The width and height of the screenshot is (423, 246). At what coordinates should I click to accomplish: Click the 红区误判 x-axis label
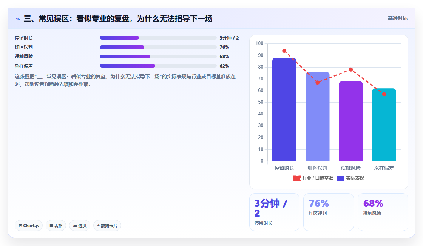[318, 168]
